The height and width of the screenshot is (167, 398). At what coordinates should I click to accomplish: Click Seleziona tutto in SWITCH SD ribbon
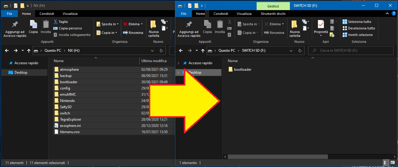pos(357,22)
